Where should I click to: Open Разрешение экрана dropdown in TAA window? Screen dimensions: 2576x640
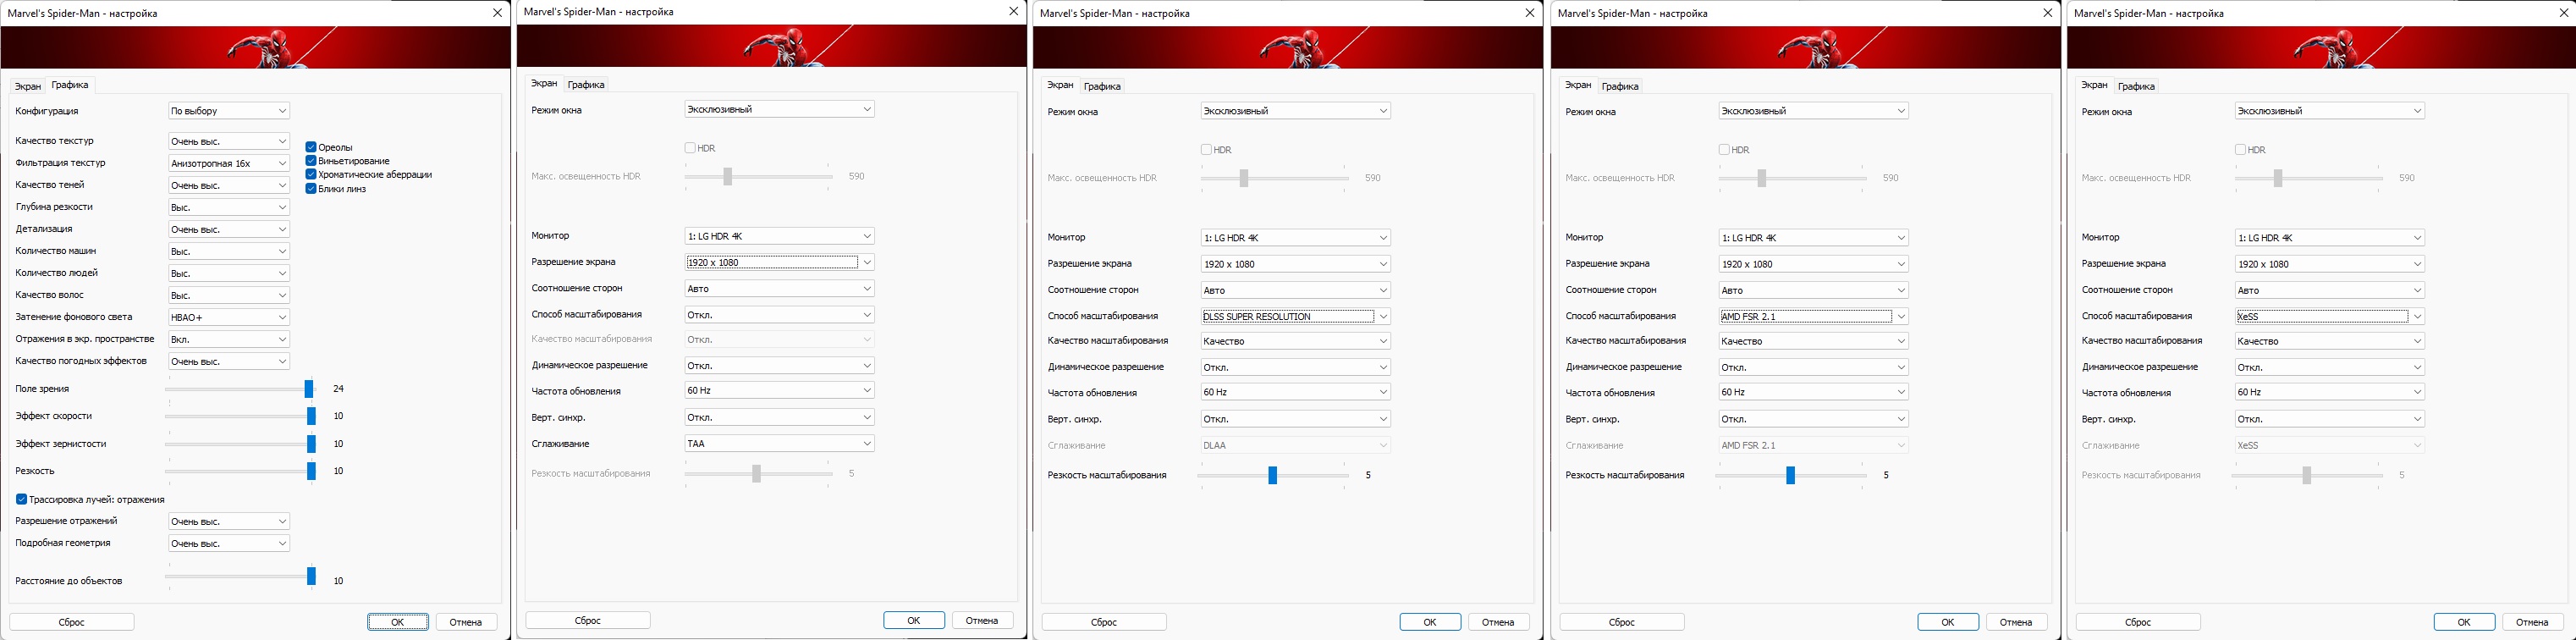click(779, 262)
